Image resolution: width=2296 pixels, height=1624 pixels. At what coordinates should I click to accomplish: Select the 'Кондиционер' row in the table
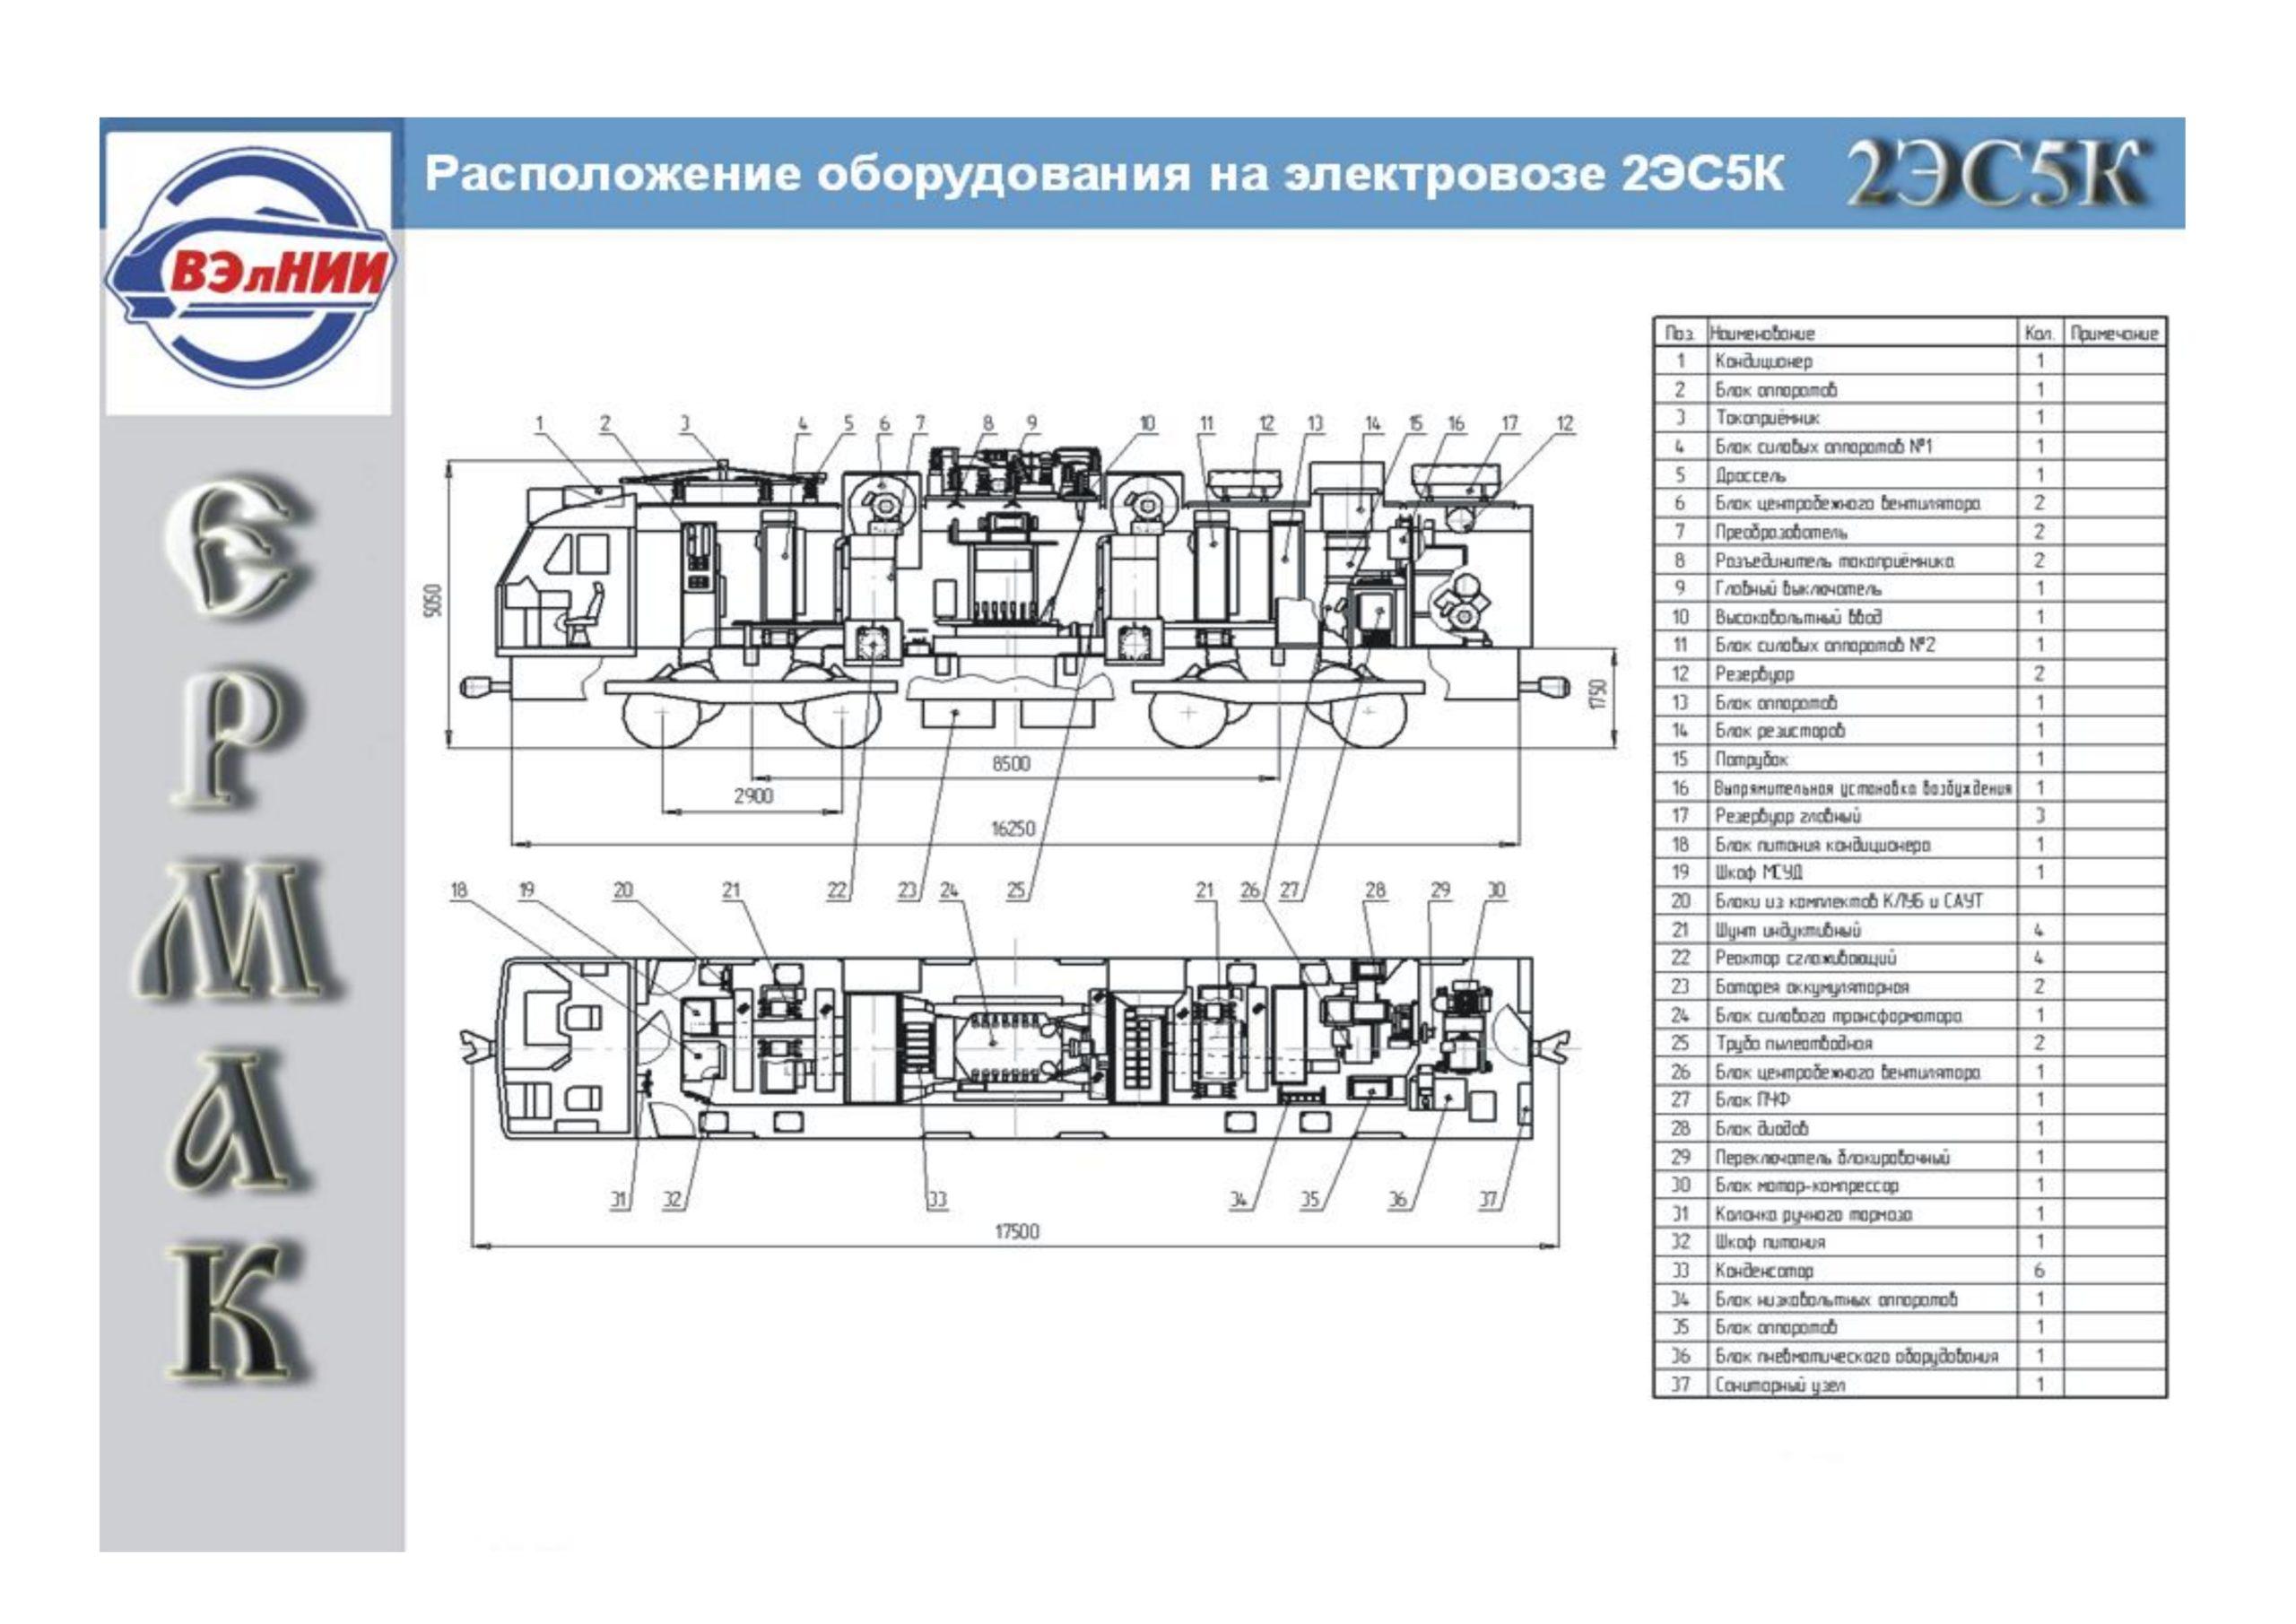(1764, 361)
